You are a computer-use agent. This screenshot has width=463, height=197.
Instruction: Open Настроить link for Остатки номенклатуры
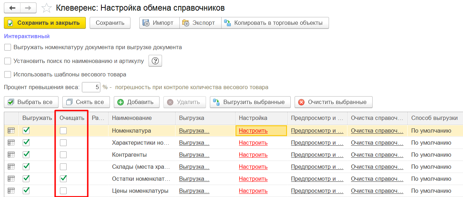coord(253,179)
